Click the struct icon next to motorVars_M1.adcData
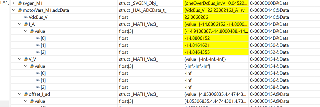This screenshot has height=107, width=320. pyautogui.click(x=19, y=10)
